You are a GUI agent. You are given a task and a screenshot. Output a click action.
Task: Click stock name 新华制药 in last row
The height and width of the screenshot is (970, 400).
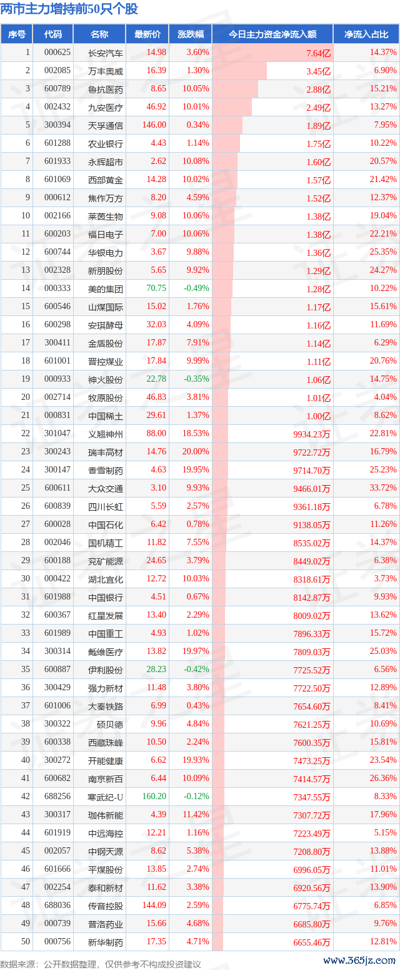tap(106, 942)
